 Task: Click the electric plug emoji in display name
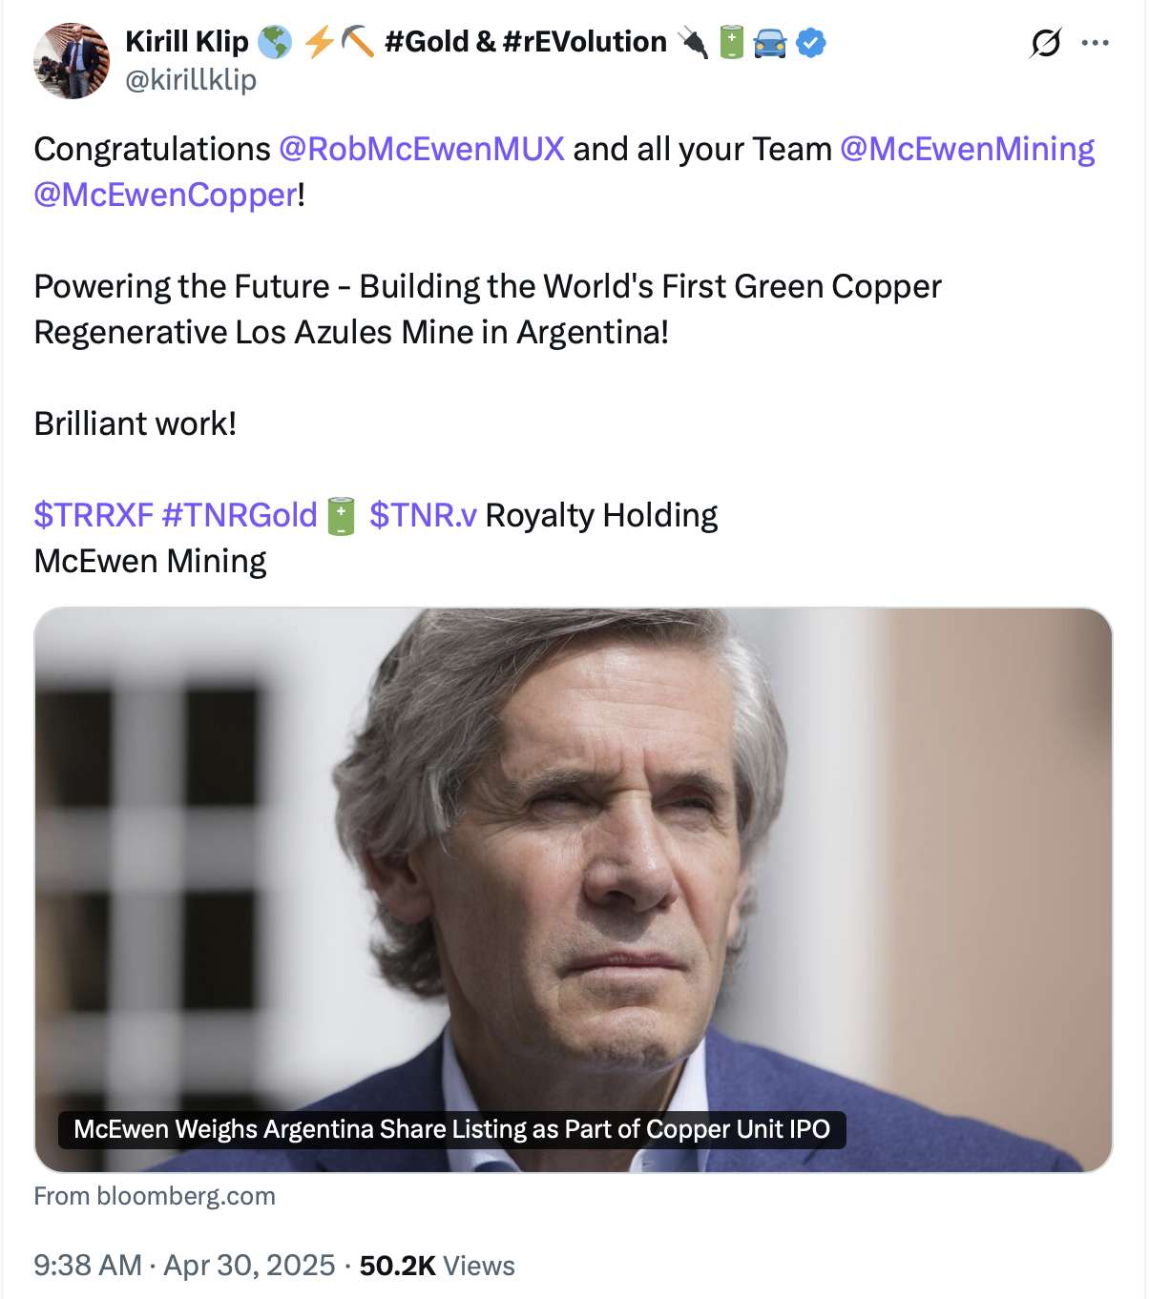693,43
